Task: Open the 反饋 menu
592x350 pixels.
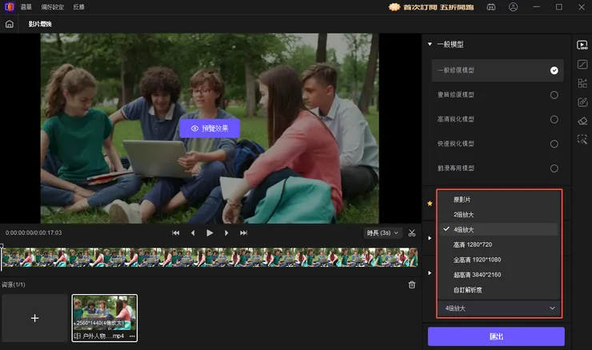Action: click(79, 7)
